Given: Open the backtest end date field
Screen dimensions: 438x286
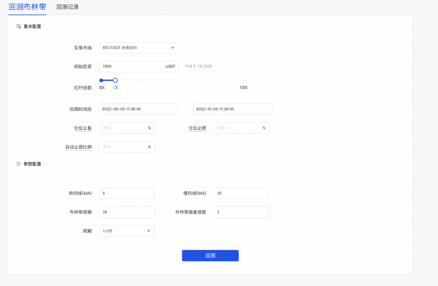Looking at the screenshot, I should [x=233, y=109].
